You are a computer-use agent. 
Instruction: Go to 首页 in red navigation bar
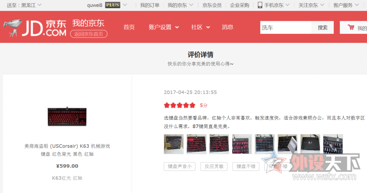(129, 27)
